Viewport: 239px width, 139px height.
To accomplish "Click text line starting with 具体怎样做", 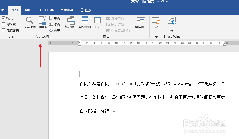I will (x=152, y=97).
